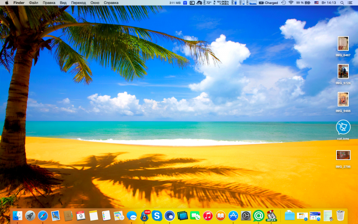This screenshot has height=224, width=358.
Task: Launch iTunes from the dock
Action: 208,216
